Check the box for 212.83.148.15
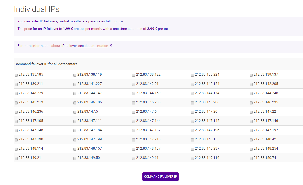The image size is (303, 185). click(192, 140)
